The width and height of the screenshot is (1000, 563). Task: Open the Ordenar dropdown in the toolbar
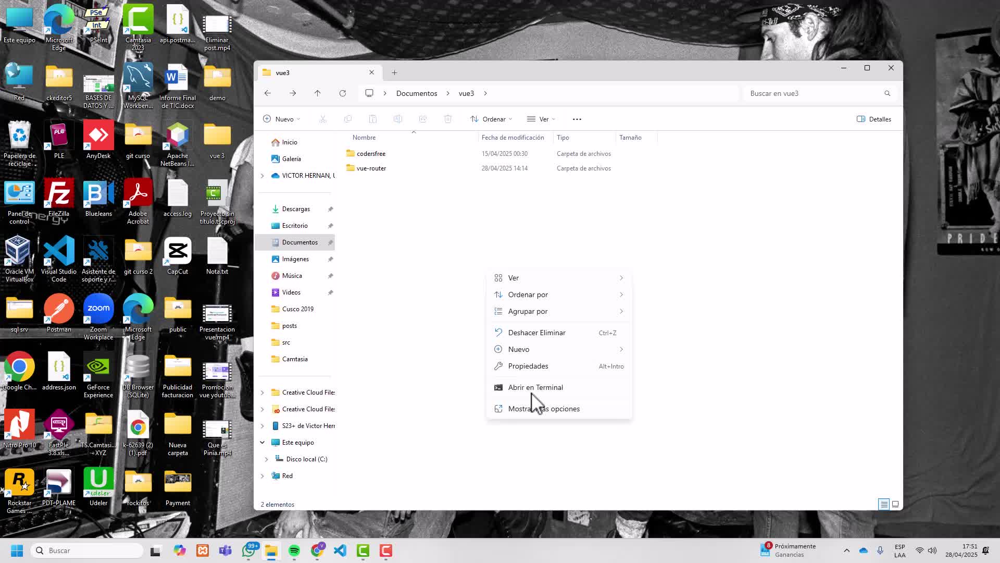tap(491, 119)
